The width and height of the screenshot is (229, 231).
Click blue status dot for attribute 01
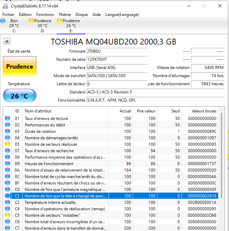[7, 118]
